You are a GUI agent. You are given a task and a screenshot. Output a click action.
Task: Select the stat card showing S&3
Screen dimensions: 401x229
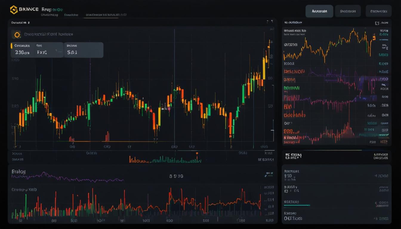[84, 50]
